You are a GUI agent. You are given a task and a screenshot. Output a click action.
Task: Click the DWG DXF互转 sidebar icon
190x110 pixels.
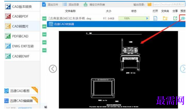click(8, 46)
